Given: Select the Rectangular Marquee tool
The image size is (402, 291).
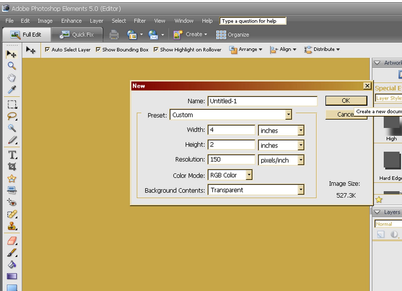Looking at the screenshot, I should pos(12,104).
